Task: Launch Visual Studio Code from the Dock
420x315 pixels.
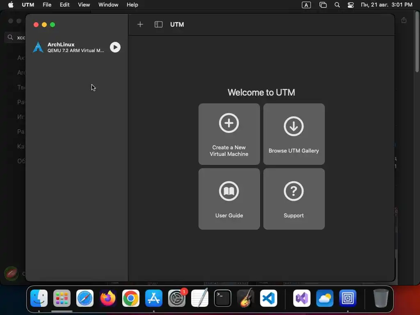Action: (269, 298)
